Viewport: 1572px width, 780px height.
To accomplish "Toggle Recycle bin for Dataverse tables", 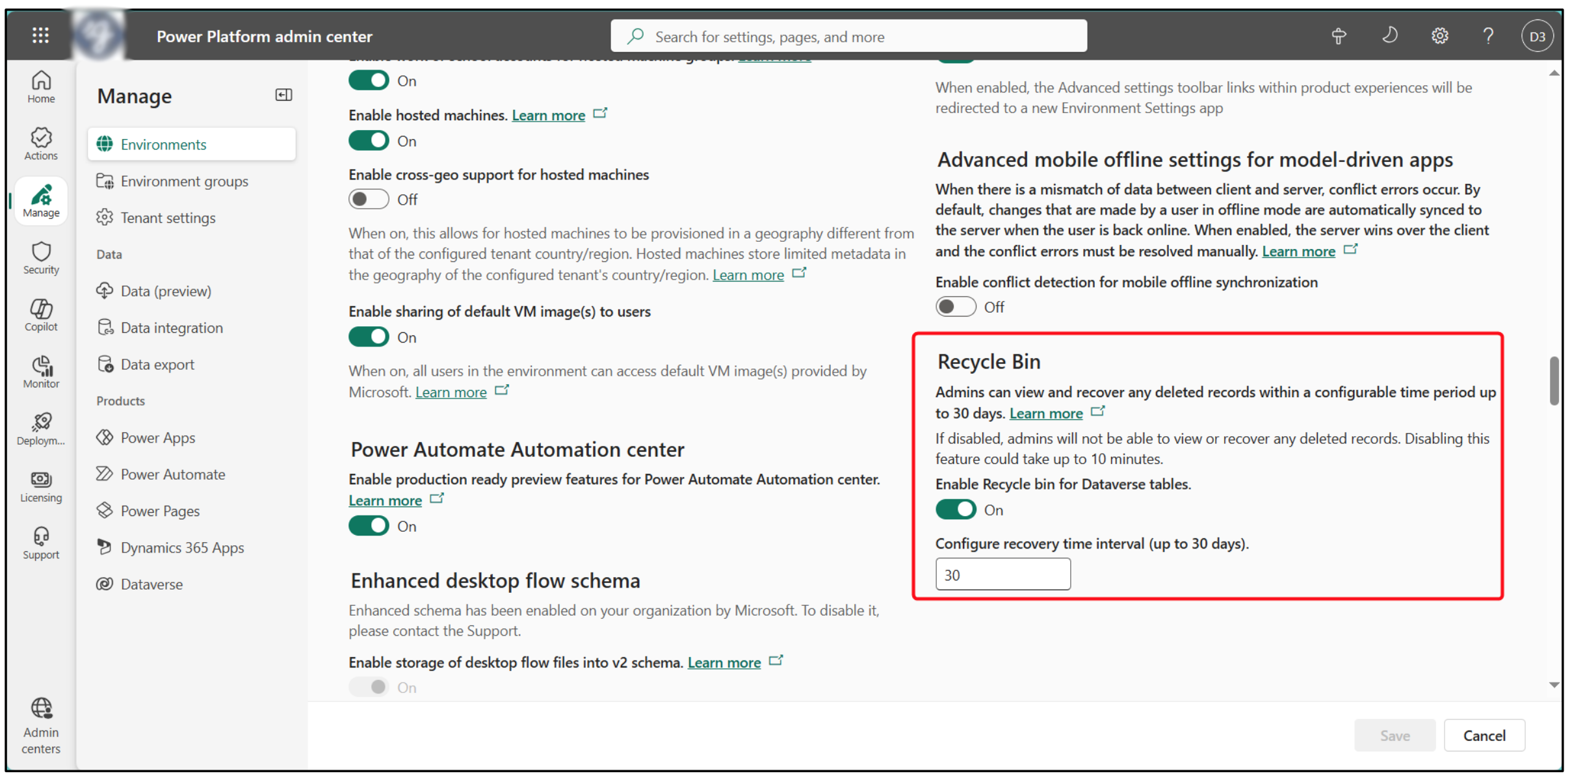I will [x=955, y=510].
